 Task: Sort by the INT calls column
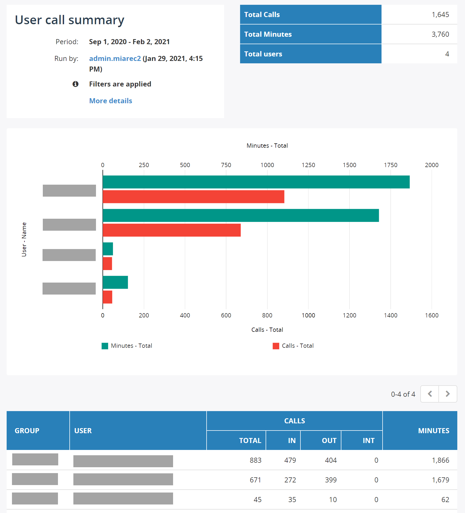click(362, 440)
